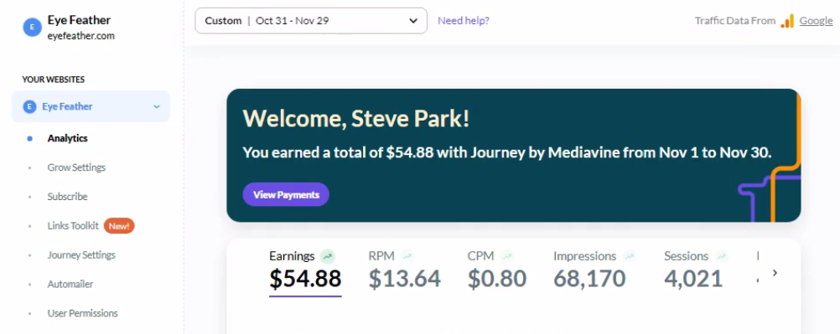
Task: Click the trend icon beside Impressions
Action: click(x=629, y=256)
